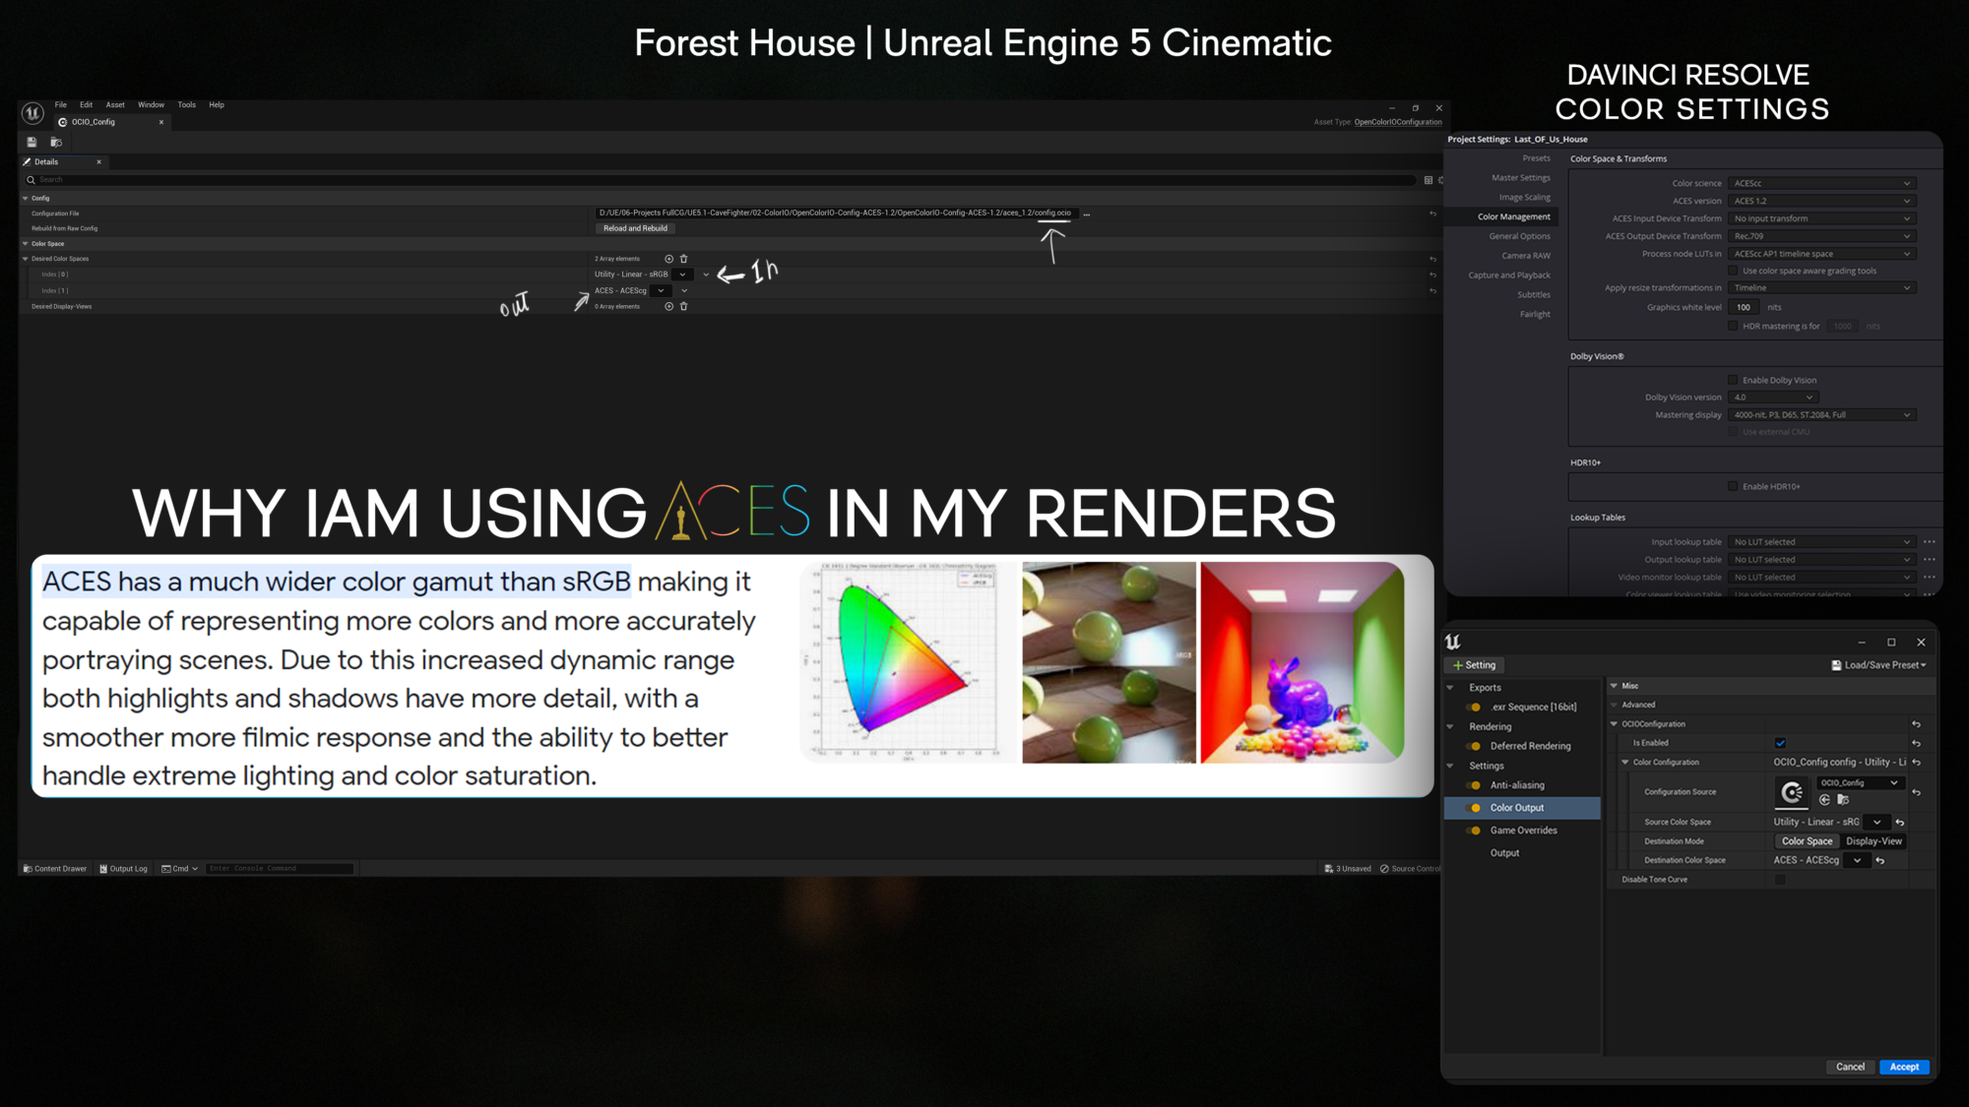Check the Disable Tone Curve checkbox
This screenshot has width=1969, height=1107.
point(1780,880)
